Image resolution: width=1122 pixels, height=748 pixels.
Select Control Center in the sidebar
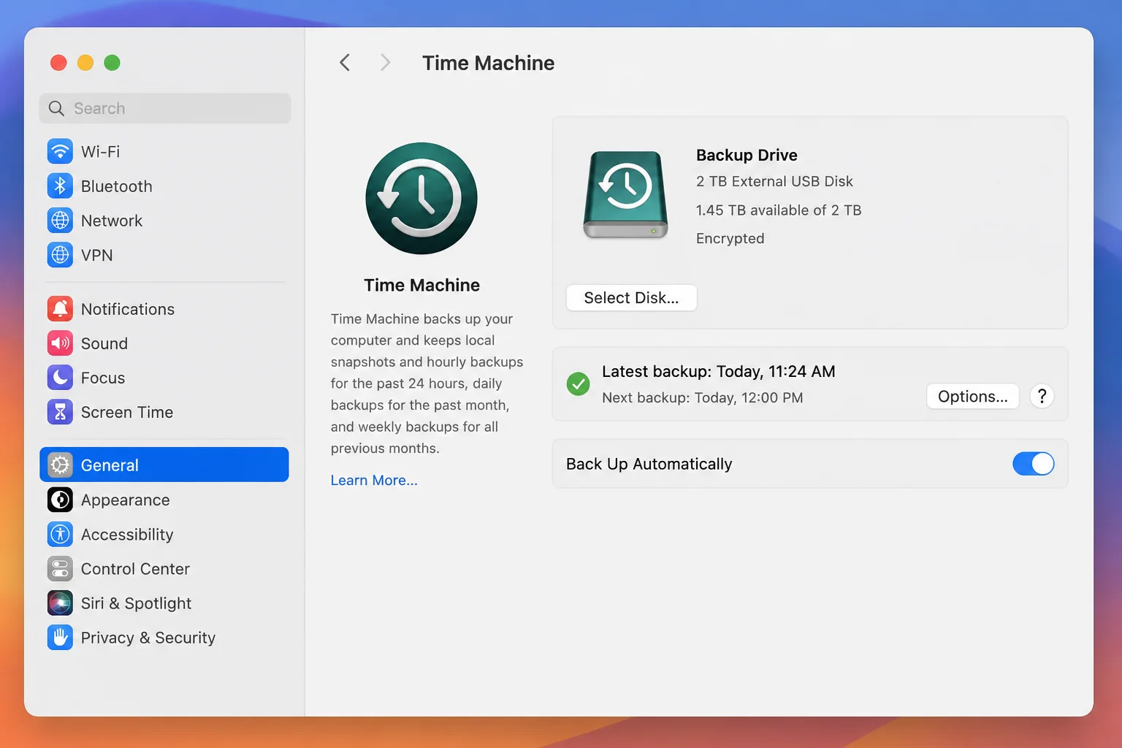[164, 568]
